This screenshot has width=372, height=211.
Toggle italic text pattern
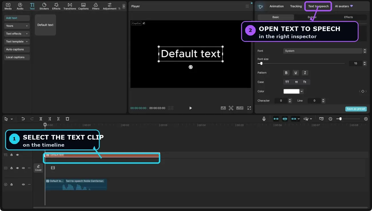point(305,73)
